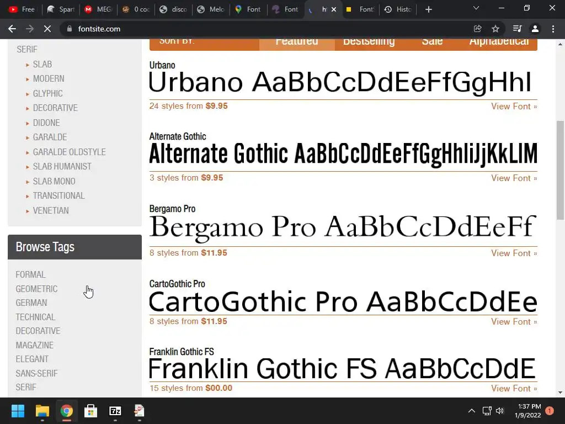The image size is (565, 424).
Task: Open the DECORATIVE serif category
Action: point(55,108)
